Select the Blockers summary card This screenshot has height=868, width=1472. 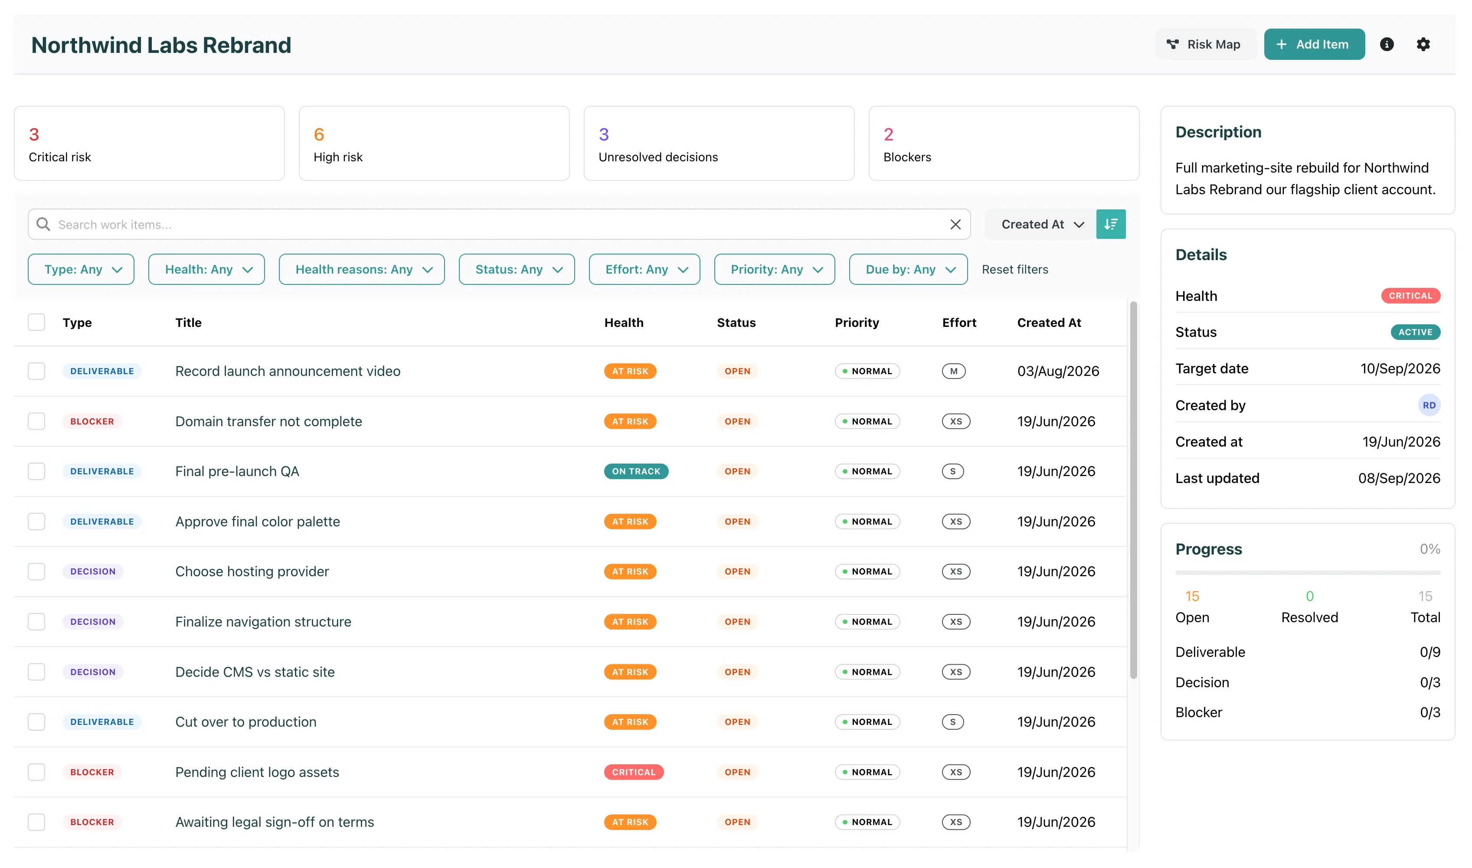pyautogui.click(x=1004, y=144)
